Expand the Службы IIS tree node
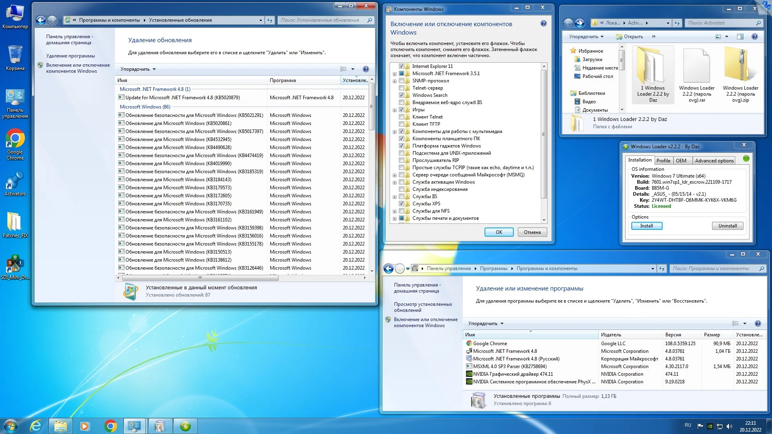Viewport: 772px width, 434px height. tap(394, 197)
